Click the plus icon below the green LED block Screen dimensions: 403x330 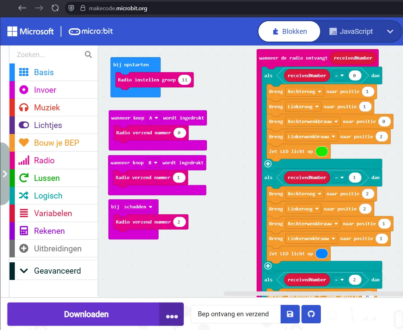click(x=268, y=164)
